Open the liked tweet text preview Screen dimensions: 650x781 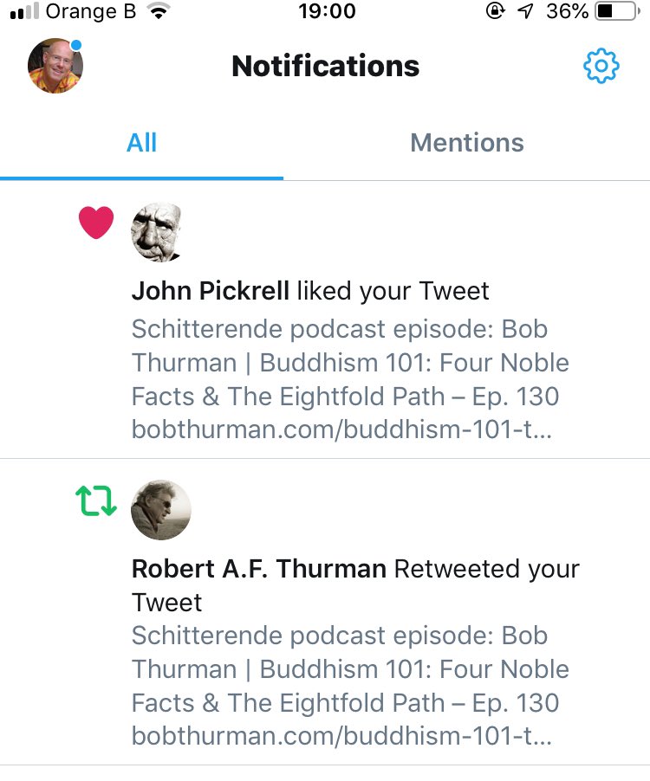[350, 379]
